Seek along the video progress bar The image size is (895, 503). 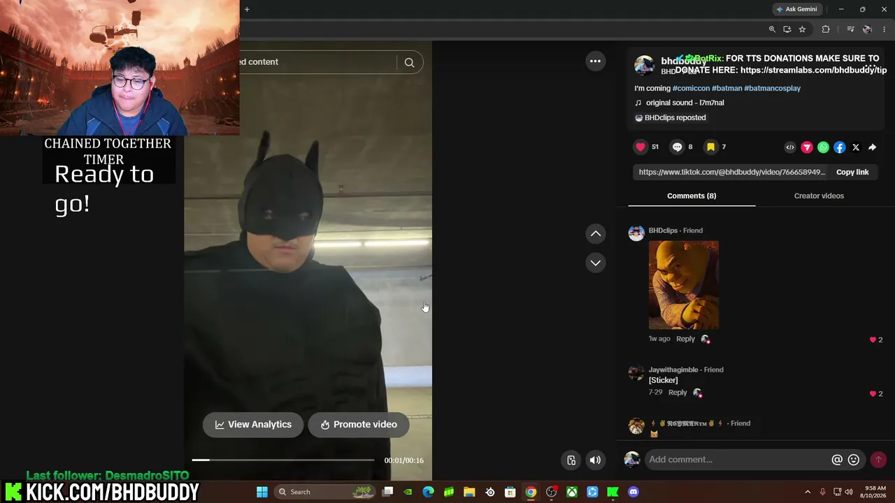283,460
